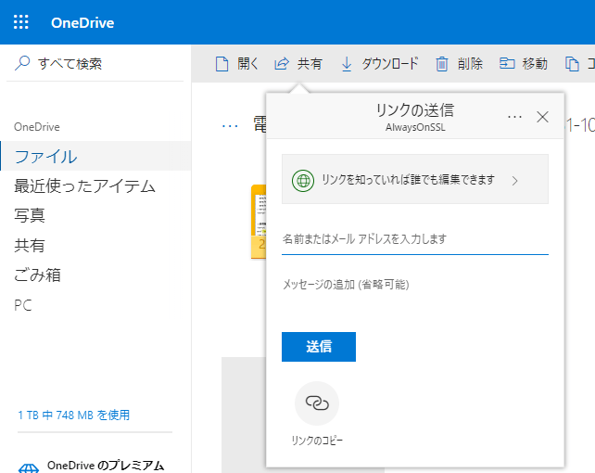Click the 開く toolbar button
The image size is (595, 473).
pos(236,63)
